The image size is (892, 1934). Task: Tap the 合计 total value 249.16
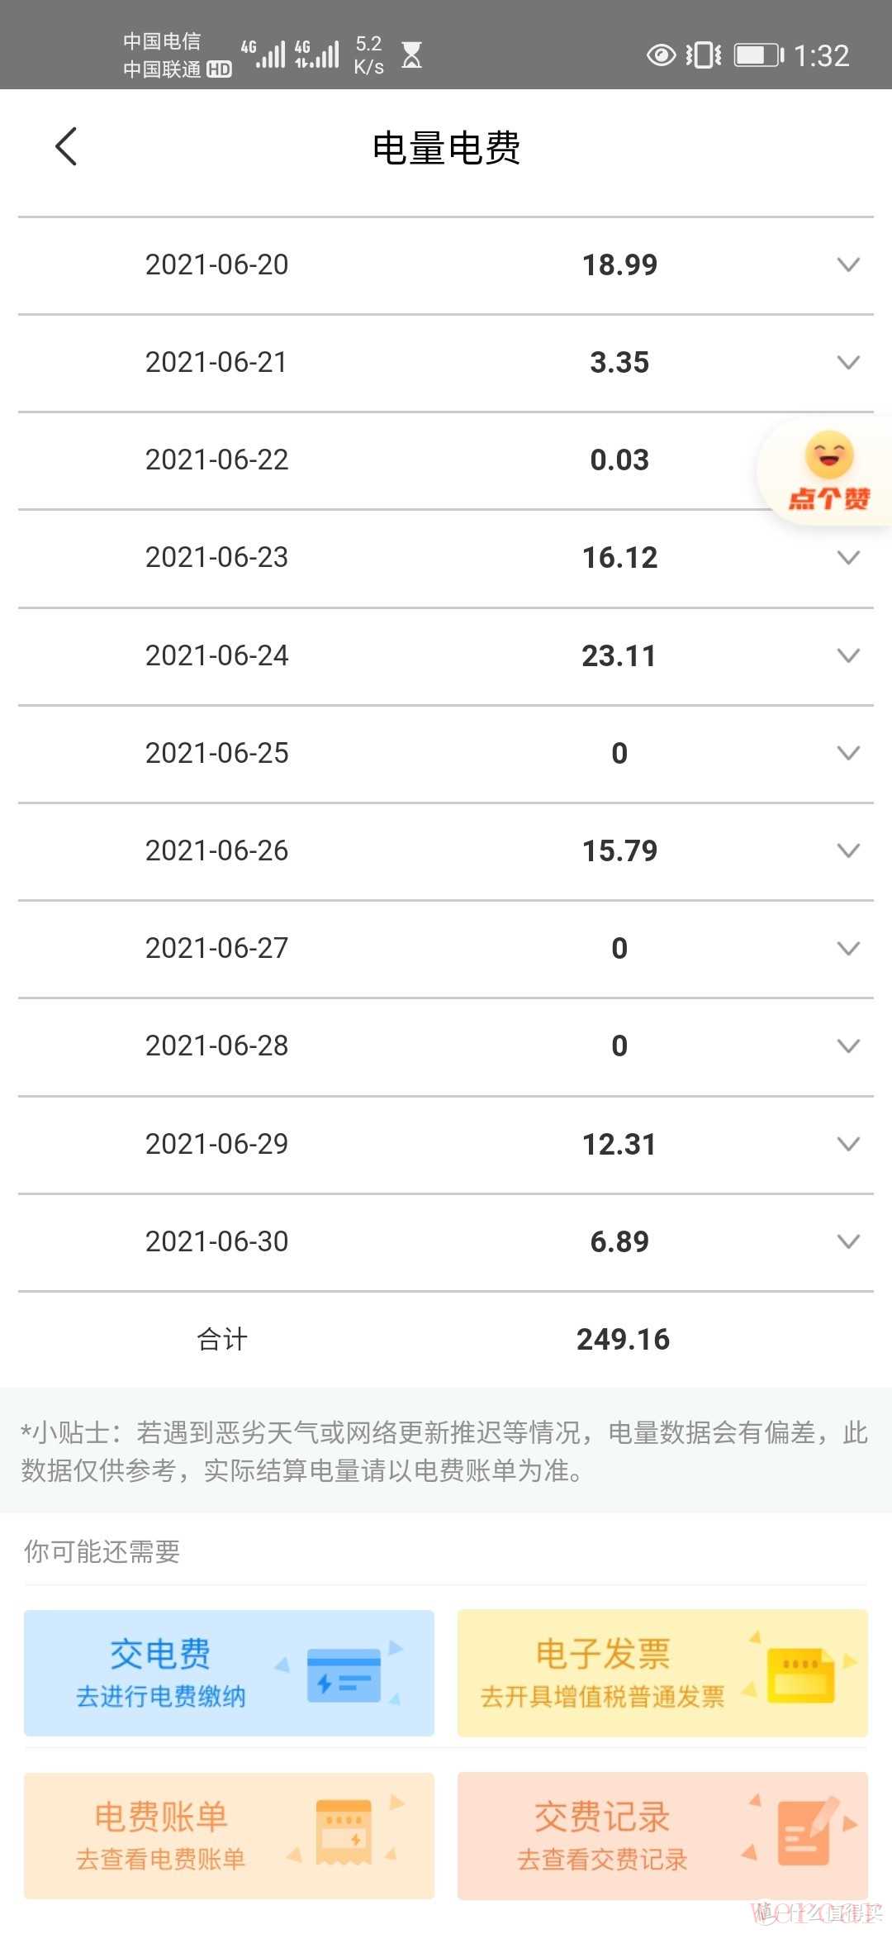623,1339
